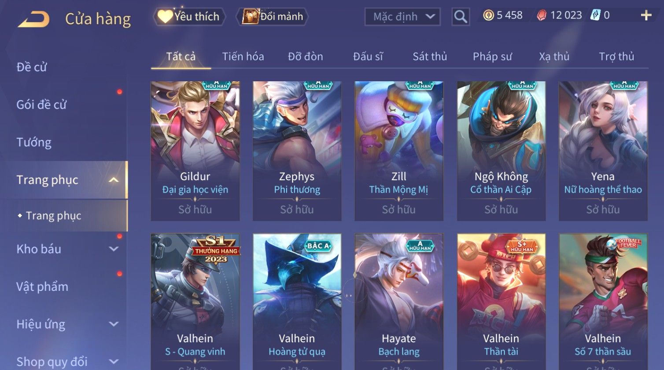Expand the Hiệu ứng sidebar section
The image size is (664, 370).
pos(114,324)
